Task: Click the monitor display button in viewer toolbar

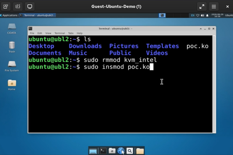Action: tap(30, 6)
